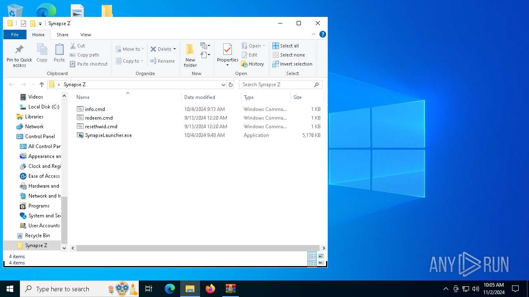Expand the address bar history dropdown
529x297 pixels.
pos(223,85)
